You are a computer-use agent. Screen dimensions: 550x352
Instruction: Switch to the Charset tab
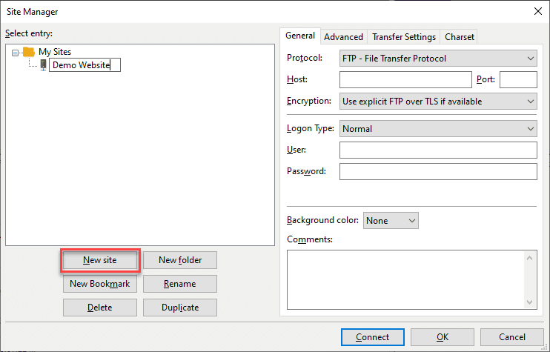click(459, 37)
